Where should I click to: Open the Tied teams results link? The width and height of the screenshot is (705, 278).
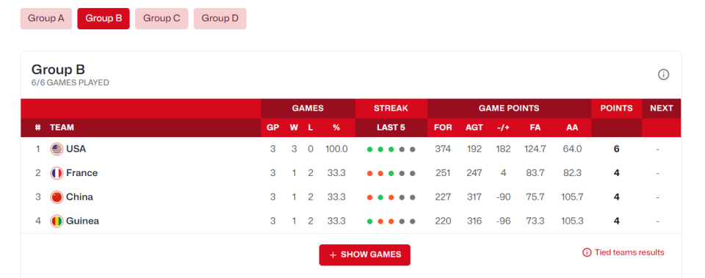point(629,252)
